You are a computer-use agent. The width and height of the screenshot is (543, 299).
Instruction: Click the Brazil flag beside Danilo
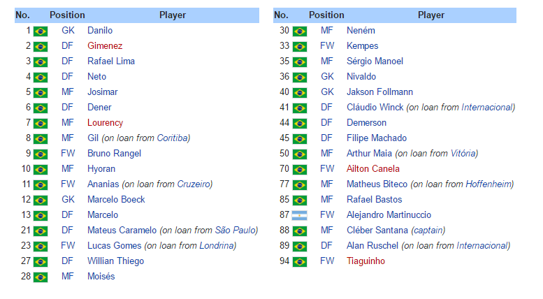point(41,31)
